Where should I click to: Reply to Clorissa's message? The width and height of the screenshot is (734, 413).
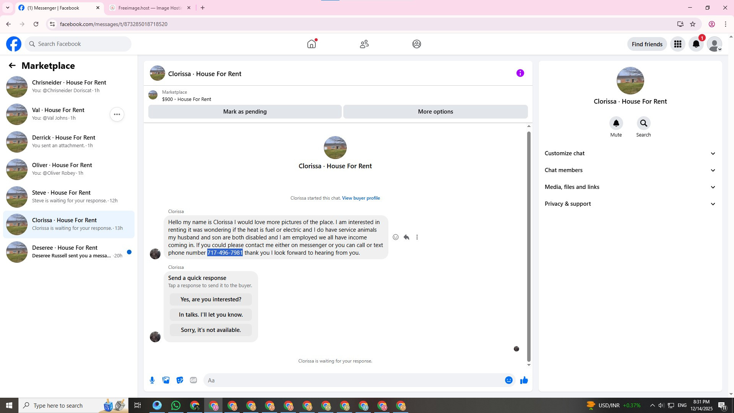pos(406,237)
